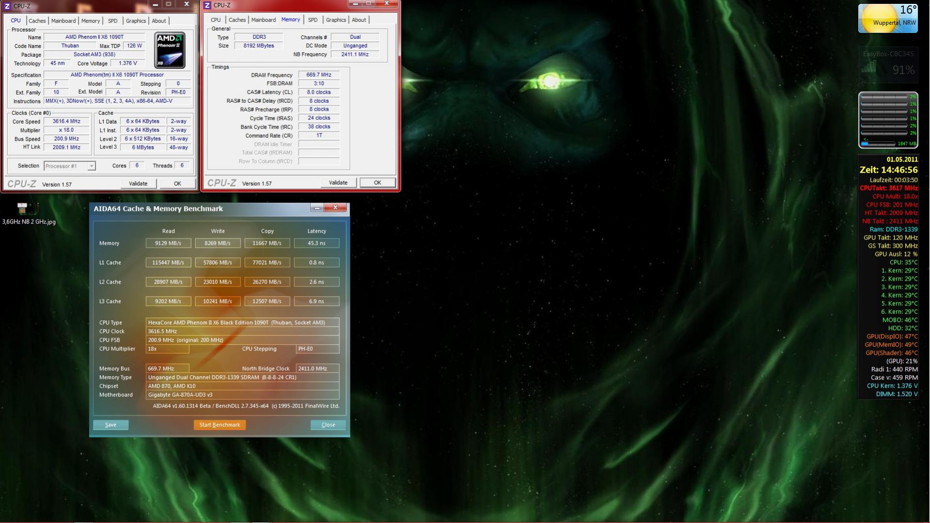Open Graphics tab in left CPU-Z window

[x=136, y=21]
